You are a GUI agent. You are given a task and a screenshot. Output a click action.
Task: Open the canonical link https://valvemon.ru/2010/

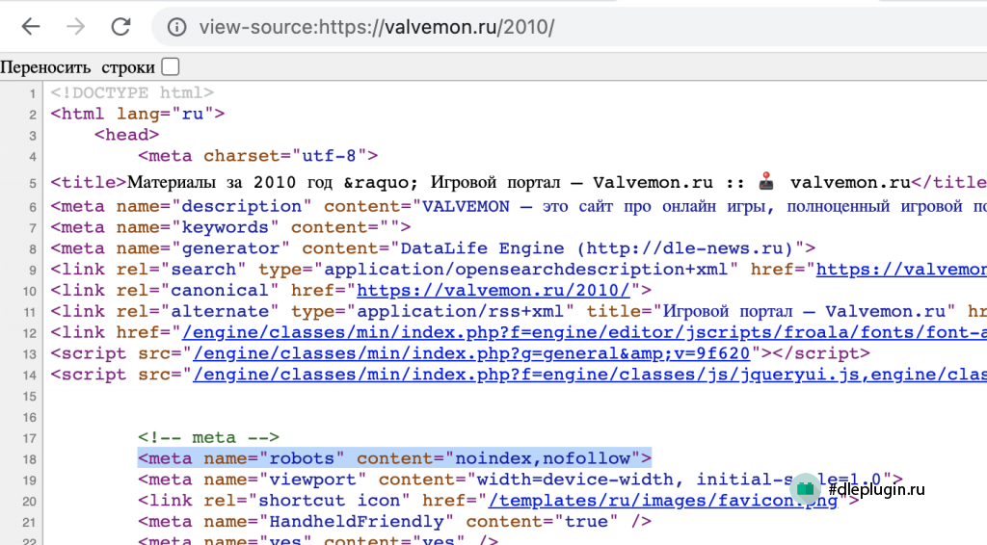(x=493, y=291)
